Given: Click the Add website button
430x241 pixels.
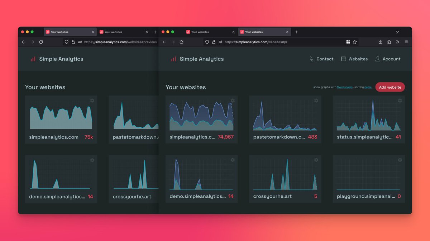Looking at the screenshot, I should [x=390, y=87].
